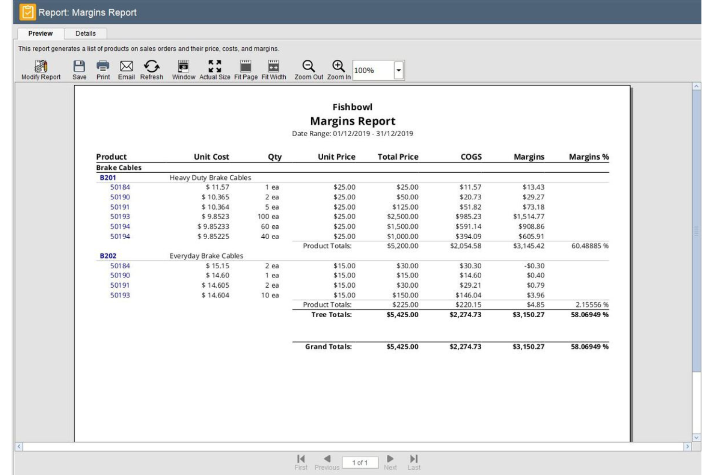Open order 50191 under B201
This screenshot has width=713, height=475.
pos(120,207)
